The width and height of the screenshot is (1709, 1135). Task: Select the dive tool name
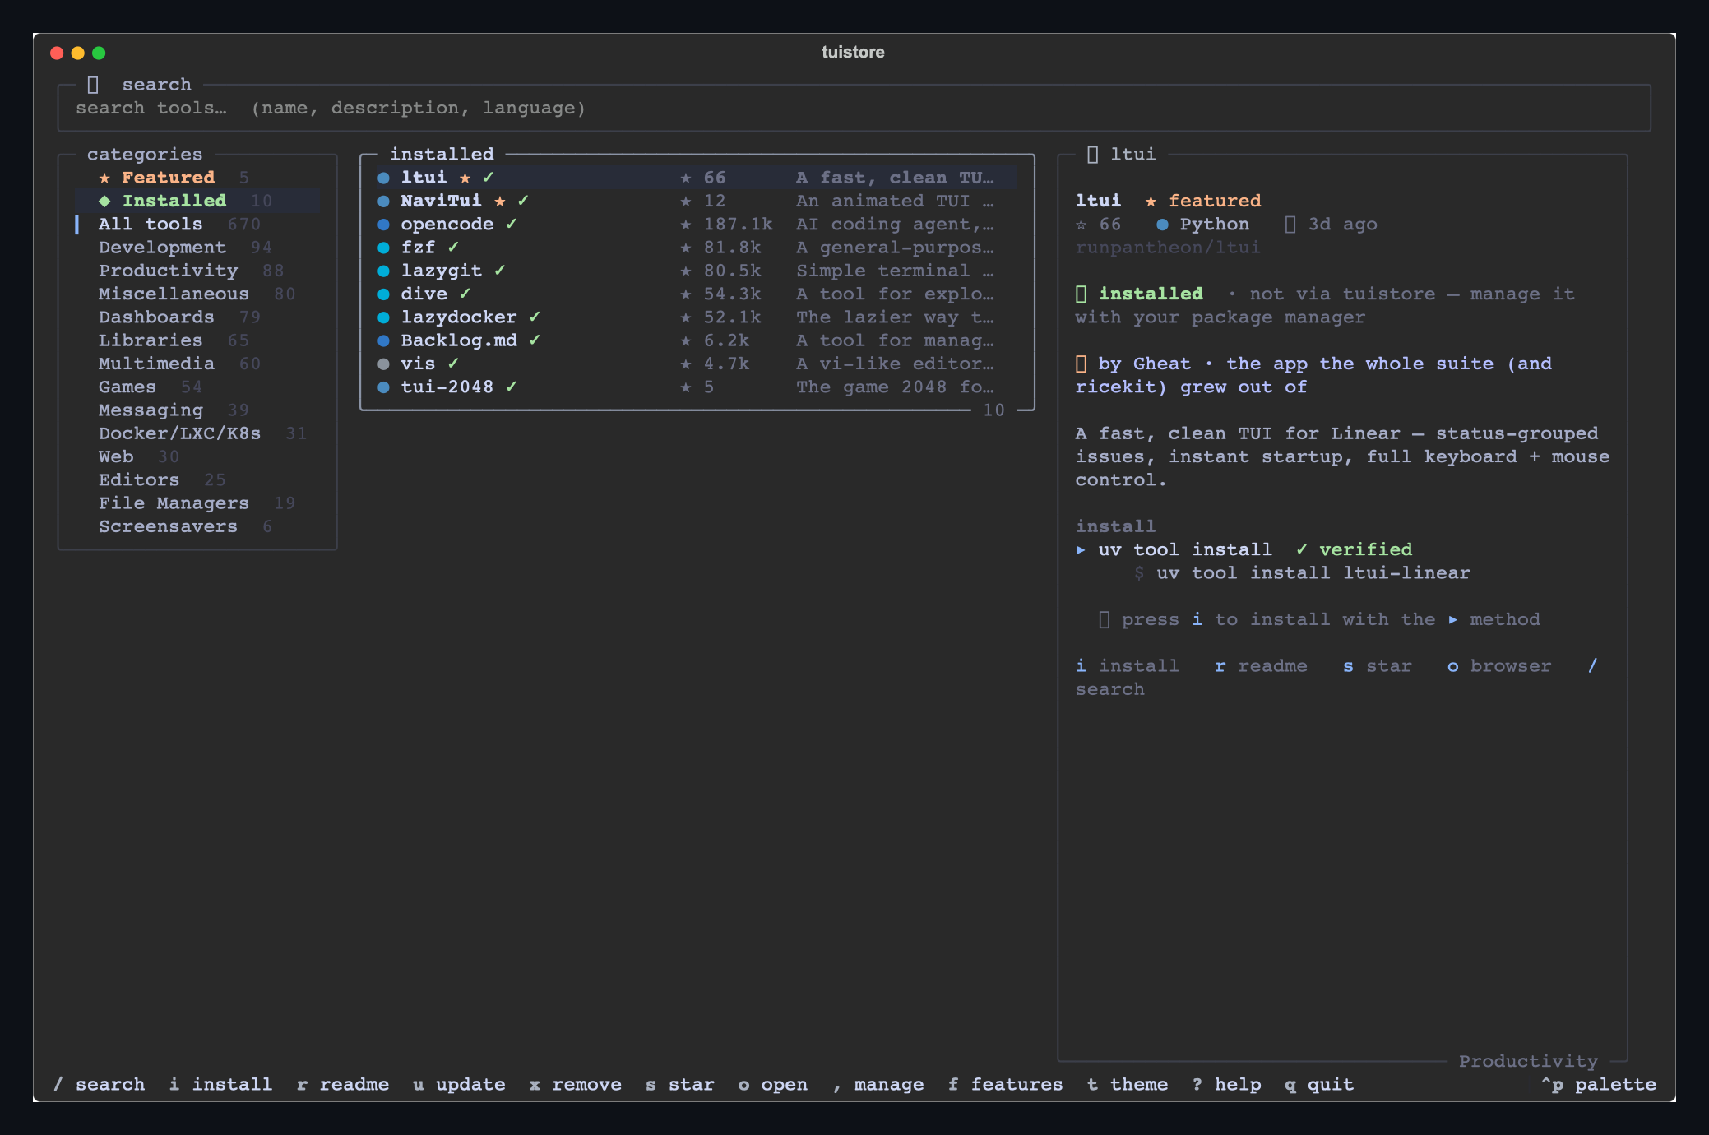tap(424, 294)
